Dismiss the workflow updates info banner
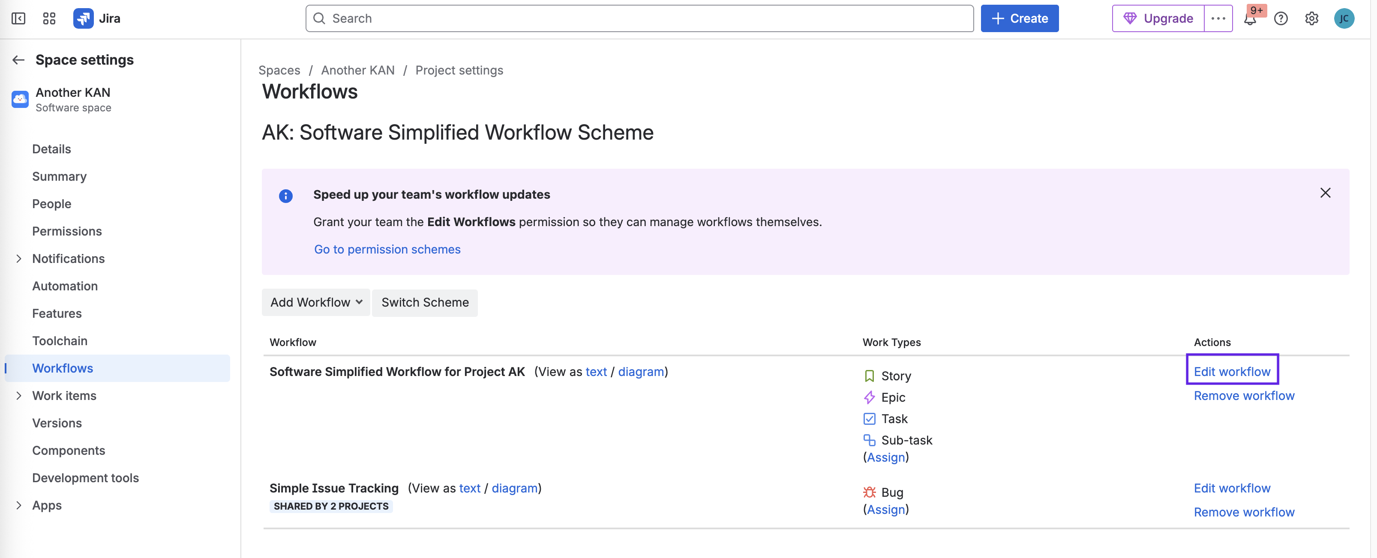 pyautogui.click(x=1325, y=193)
